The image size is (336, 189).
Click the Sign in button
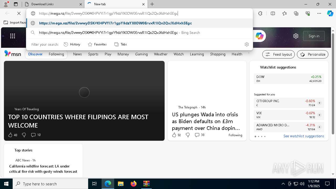tap(314, 36)
